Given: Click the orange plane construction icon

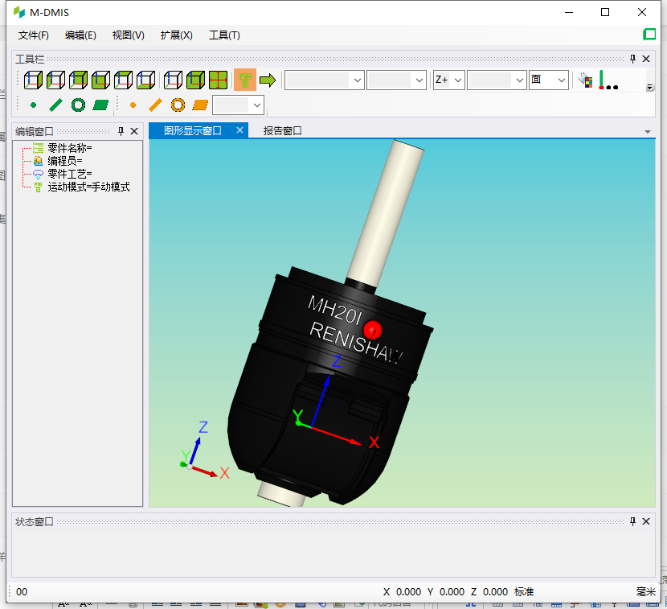Looking at the screenshot, I should (200, 105).
